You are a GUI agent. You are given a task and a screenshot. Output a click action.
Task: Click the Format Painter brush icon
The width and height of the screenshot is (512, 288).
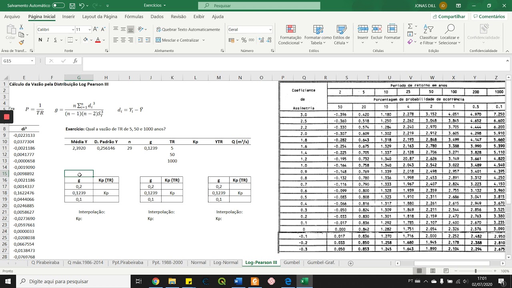[21, 42]
